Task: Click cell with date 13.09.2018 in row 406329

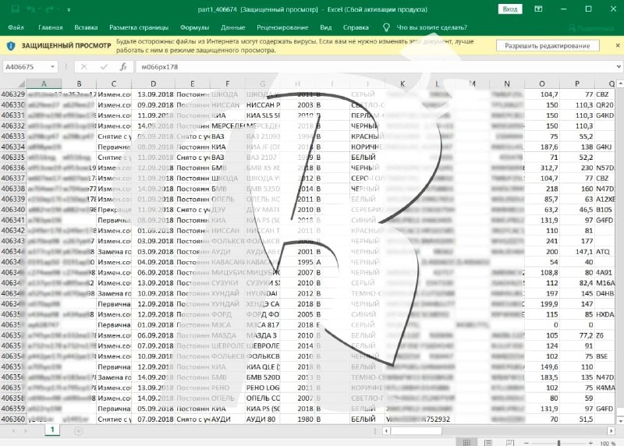Action: tap(153, 94)
